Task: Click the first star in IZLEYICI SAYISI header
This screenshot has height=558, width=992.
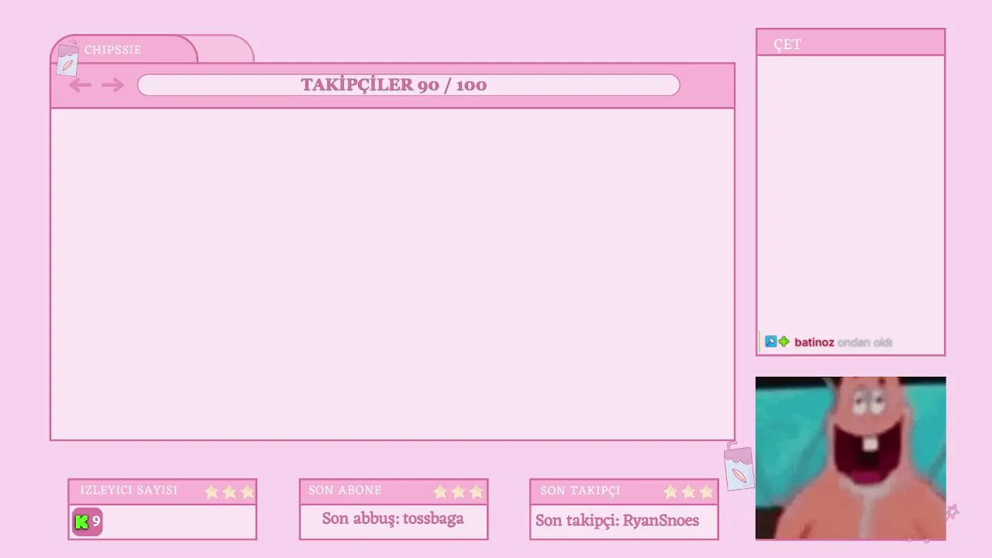Action: tap(212, 491)
